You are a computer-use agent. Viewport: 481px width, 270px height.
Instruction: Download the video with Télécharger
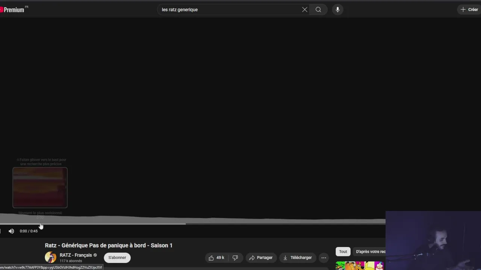(x=297, y=258)
